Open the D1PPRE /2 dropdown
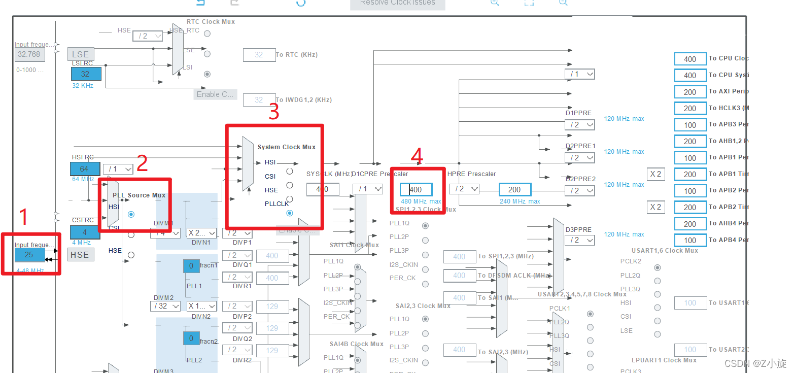This screenshot has width=794, height=373. tap(580, 124)
